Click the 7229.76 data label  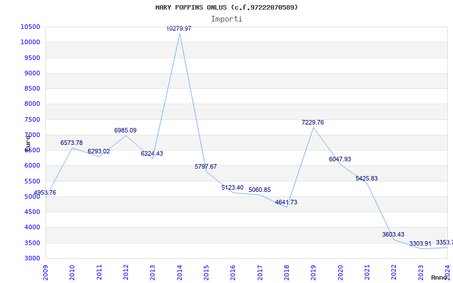click(x=313, y=122)
